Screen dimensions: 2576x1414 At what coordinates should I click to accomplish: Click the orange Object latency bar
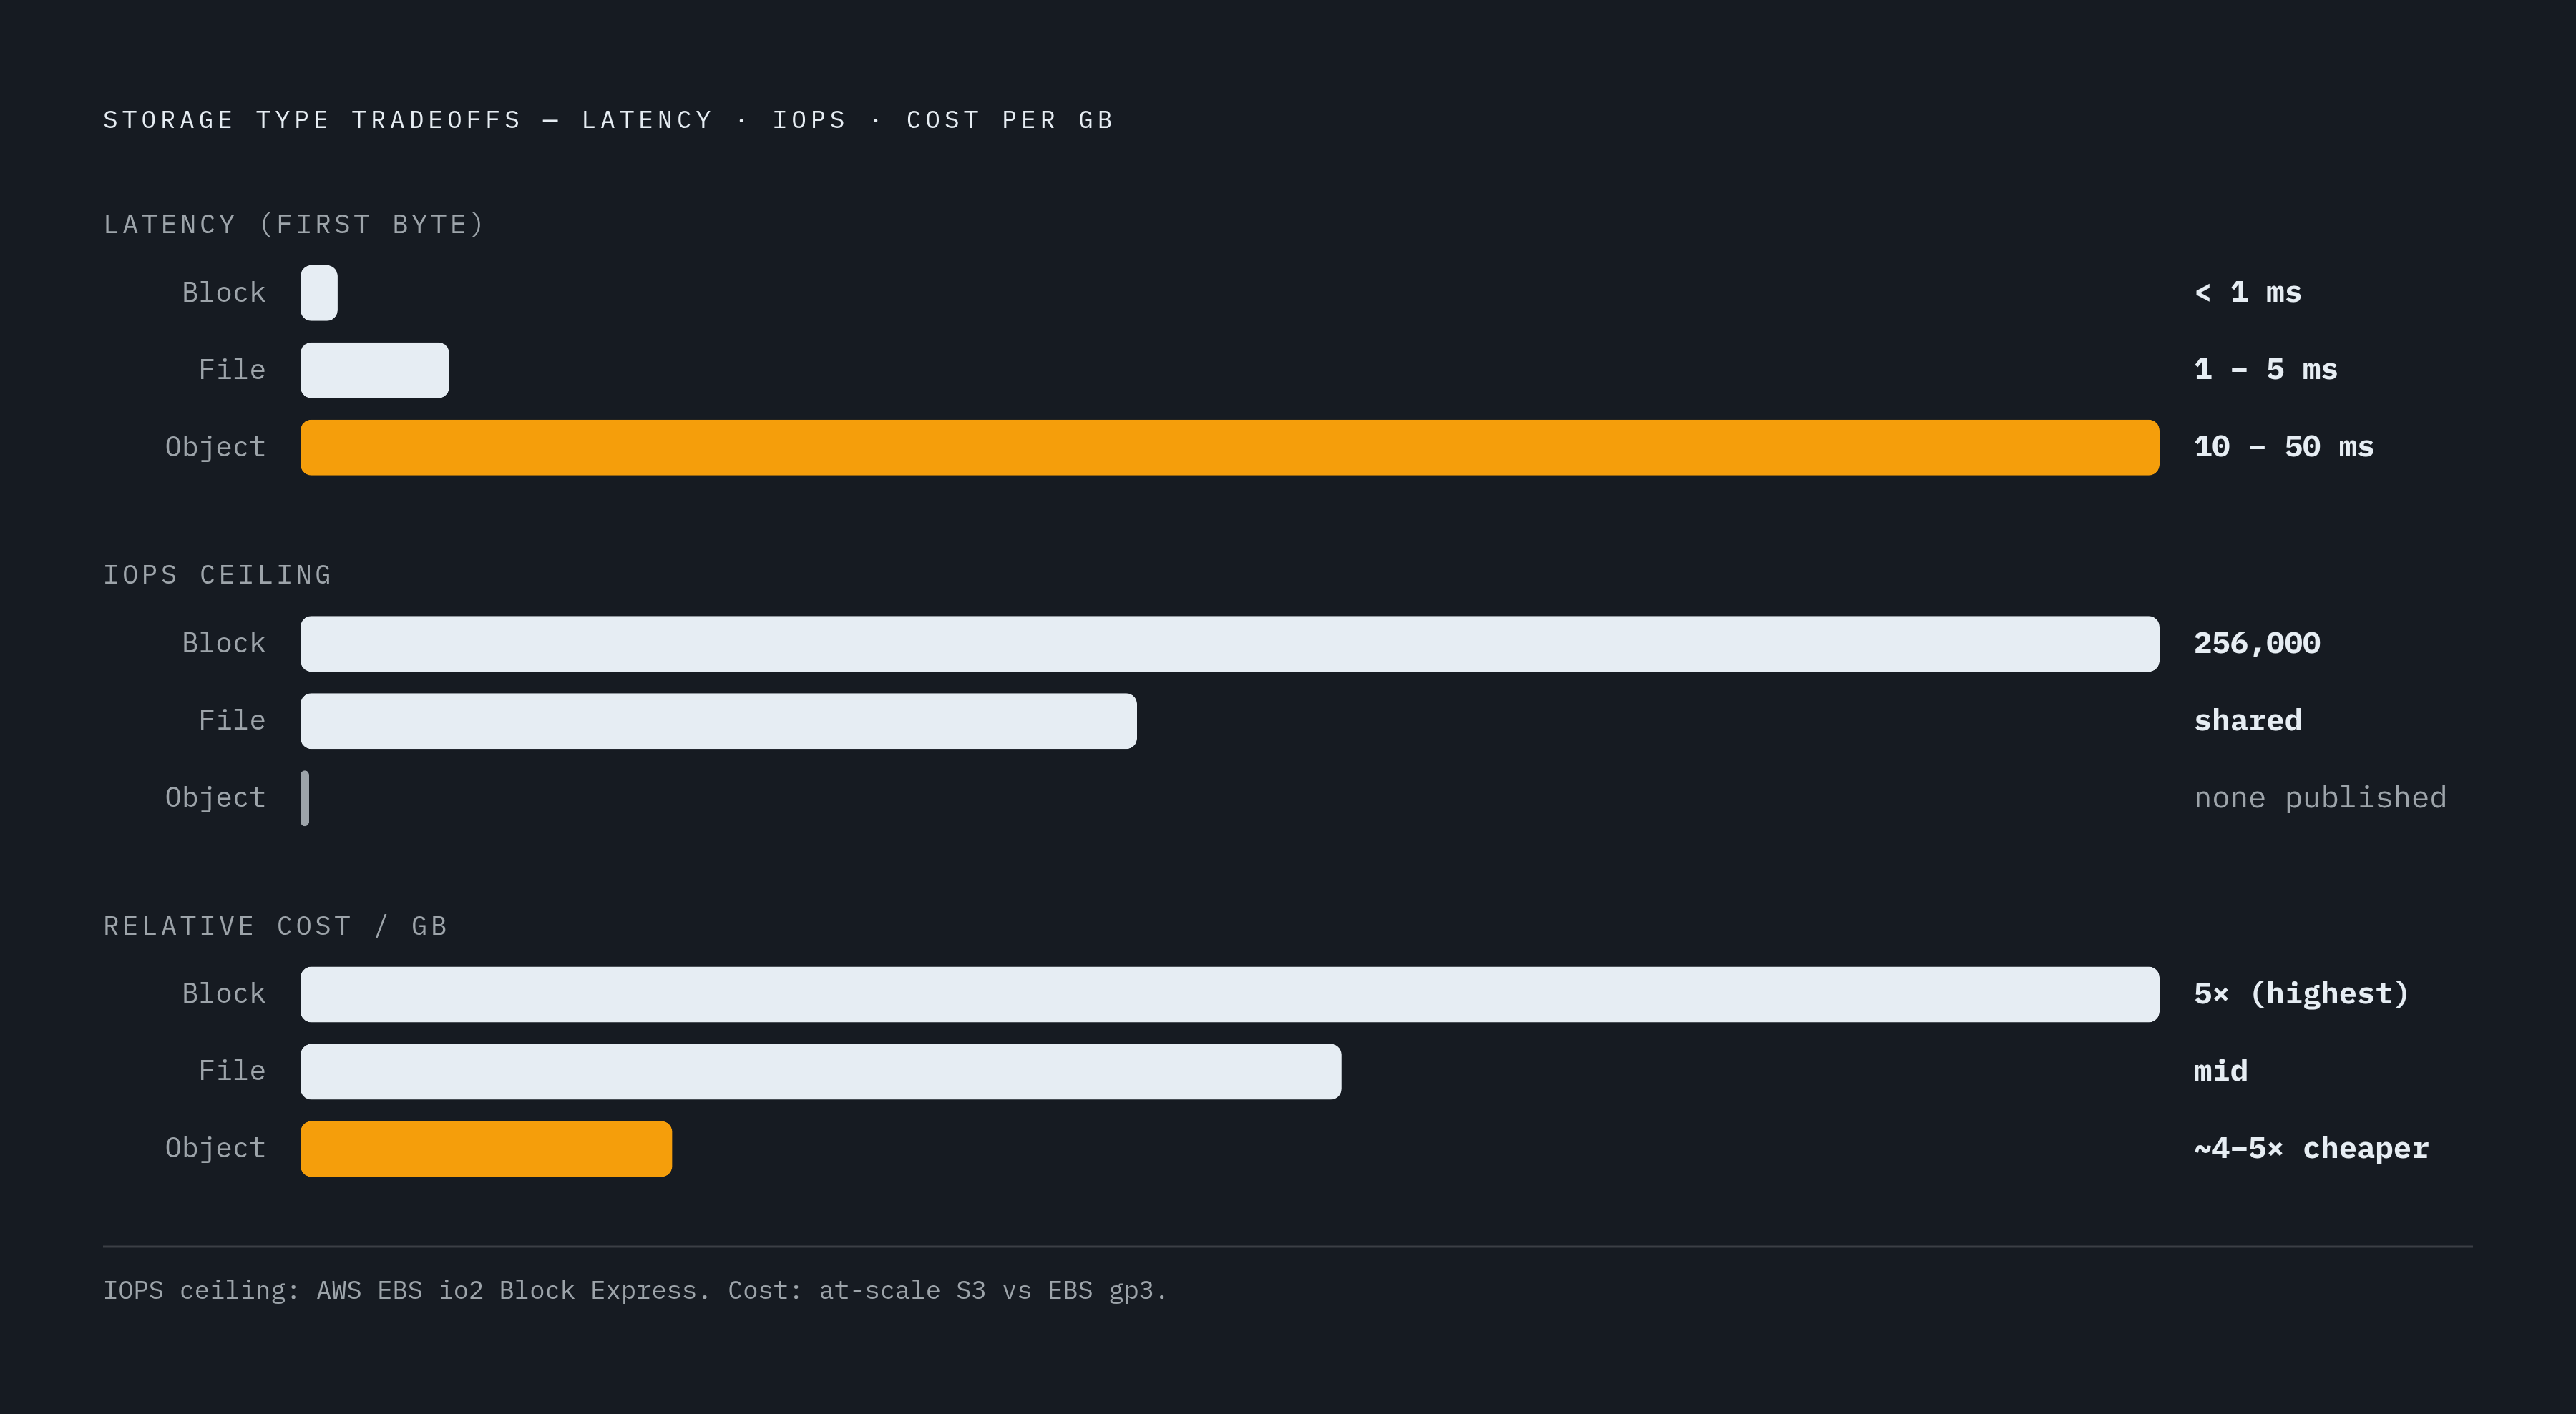(x=1229, y=448)
